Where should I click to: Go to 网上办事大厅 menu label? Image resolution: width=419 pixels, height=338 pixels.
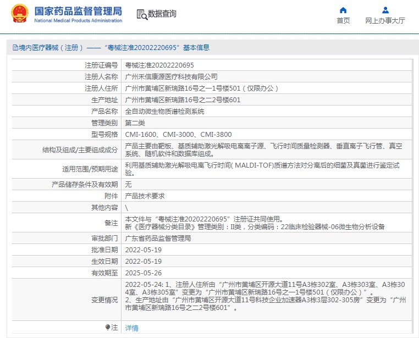pyautogui.click(x=385, y=21)
